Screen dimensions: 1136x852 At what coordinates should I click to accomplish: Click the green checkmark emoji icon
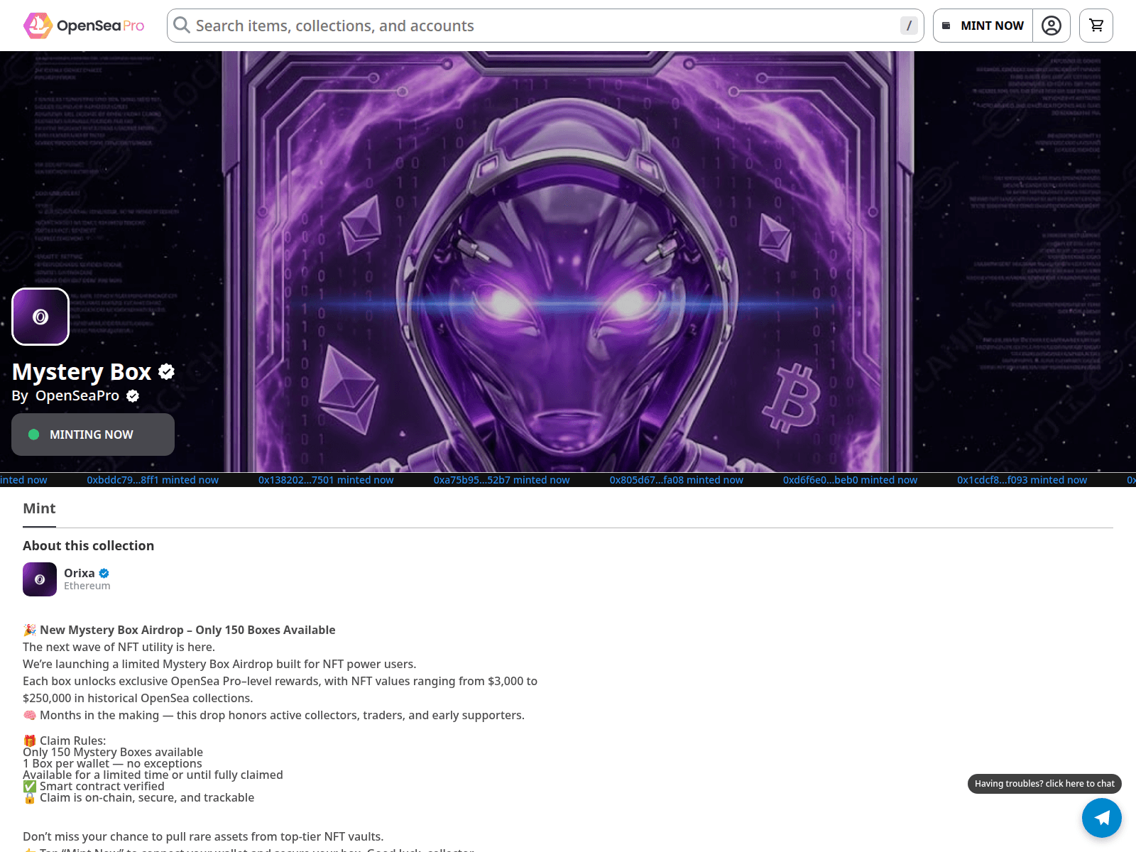coord(30,786)
